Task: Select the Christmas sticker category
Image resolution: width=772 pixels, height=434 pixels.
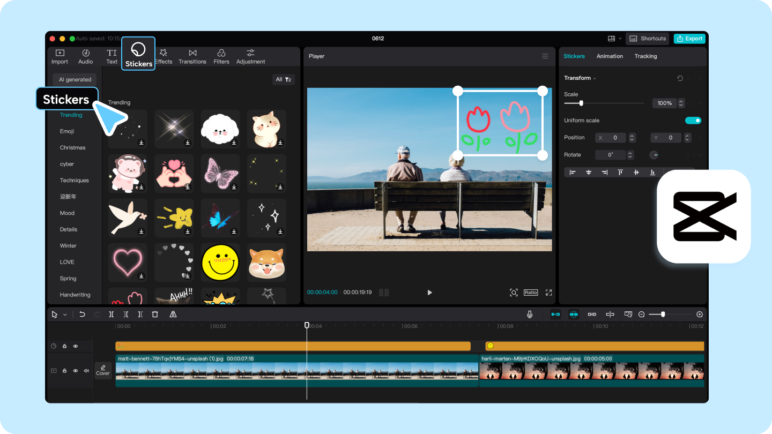Action: click(72, 147)
